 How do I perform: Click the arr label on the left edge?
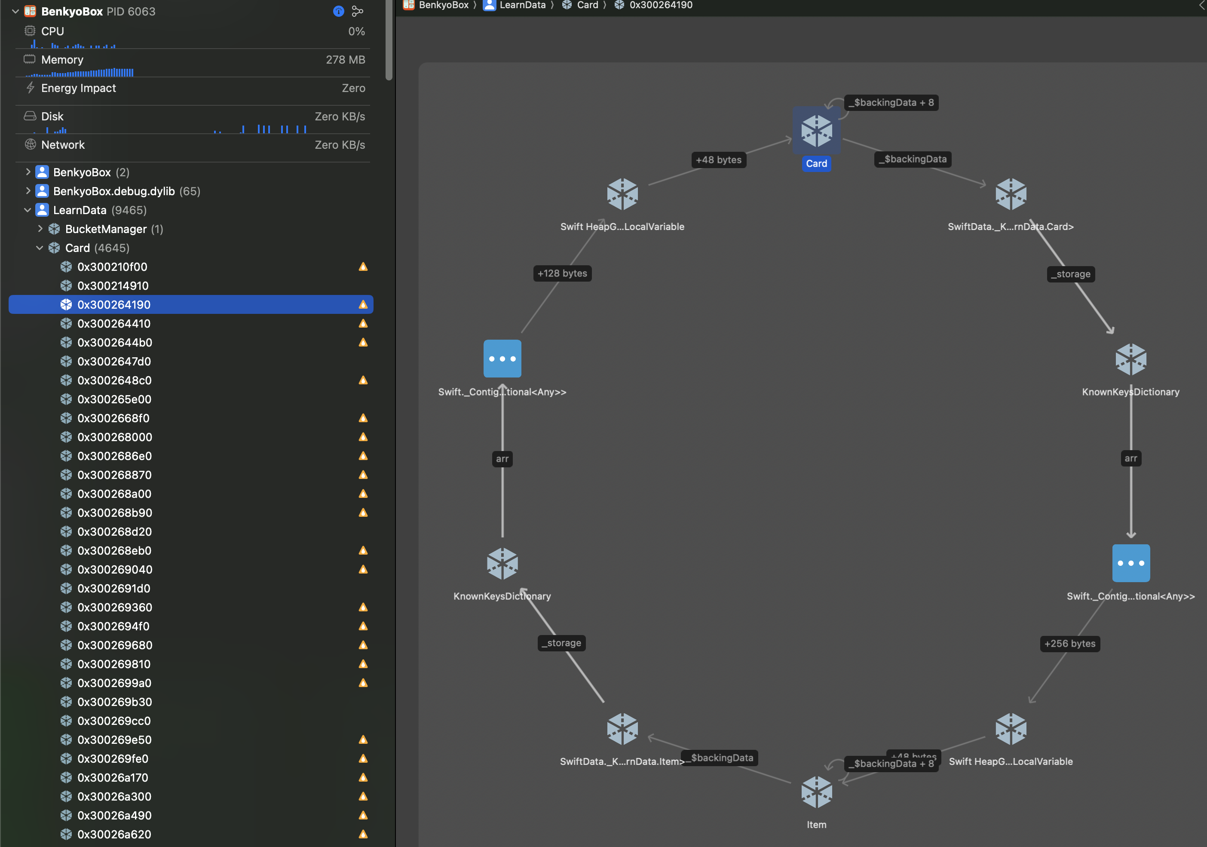coord(502,458)
